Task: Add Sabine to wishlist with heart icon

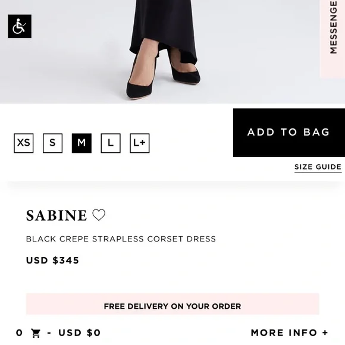Action: pyautogui.click(x=99, y=215)
